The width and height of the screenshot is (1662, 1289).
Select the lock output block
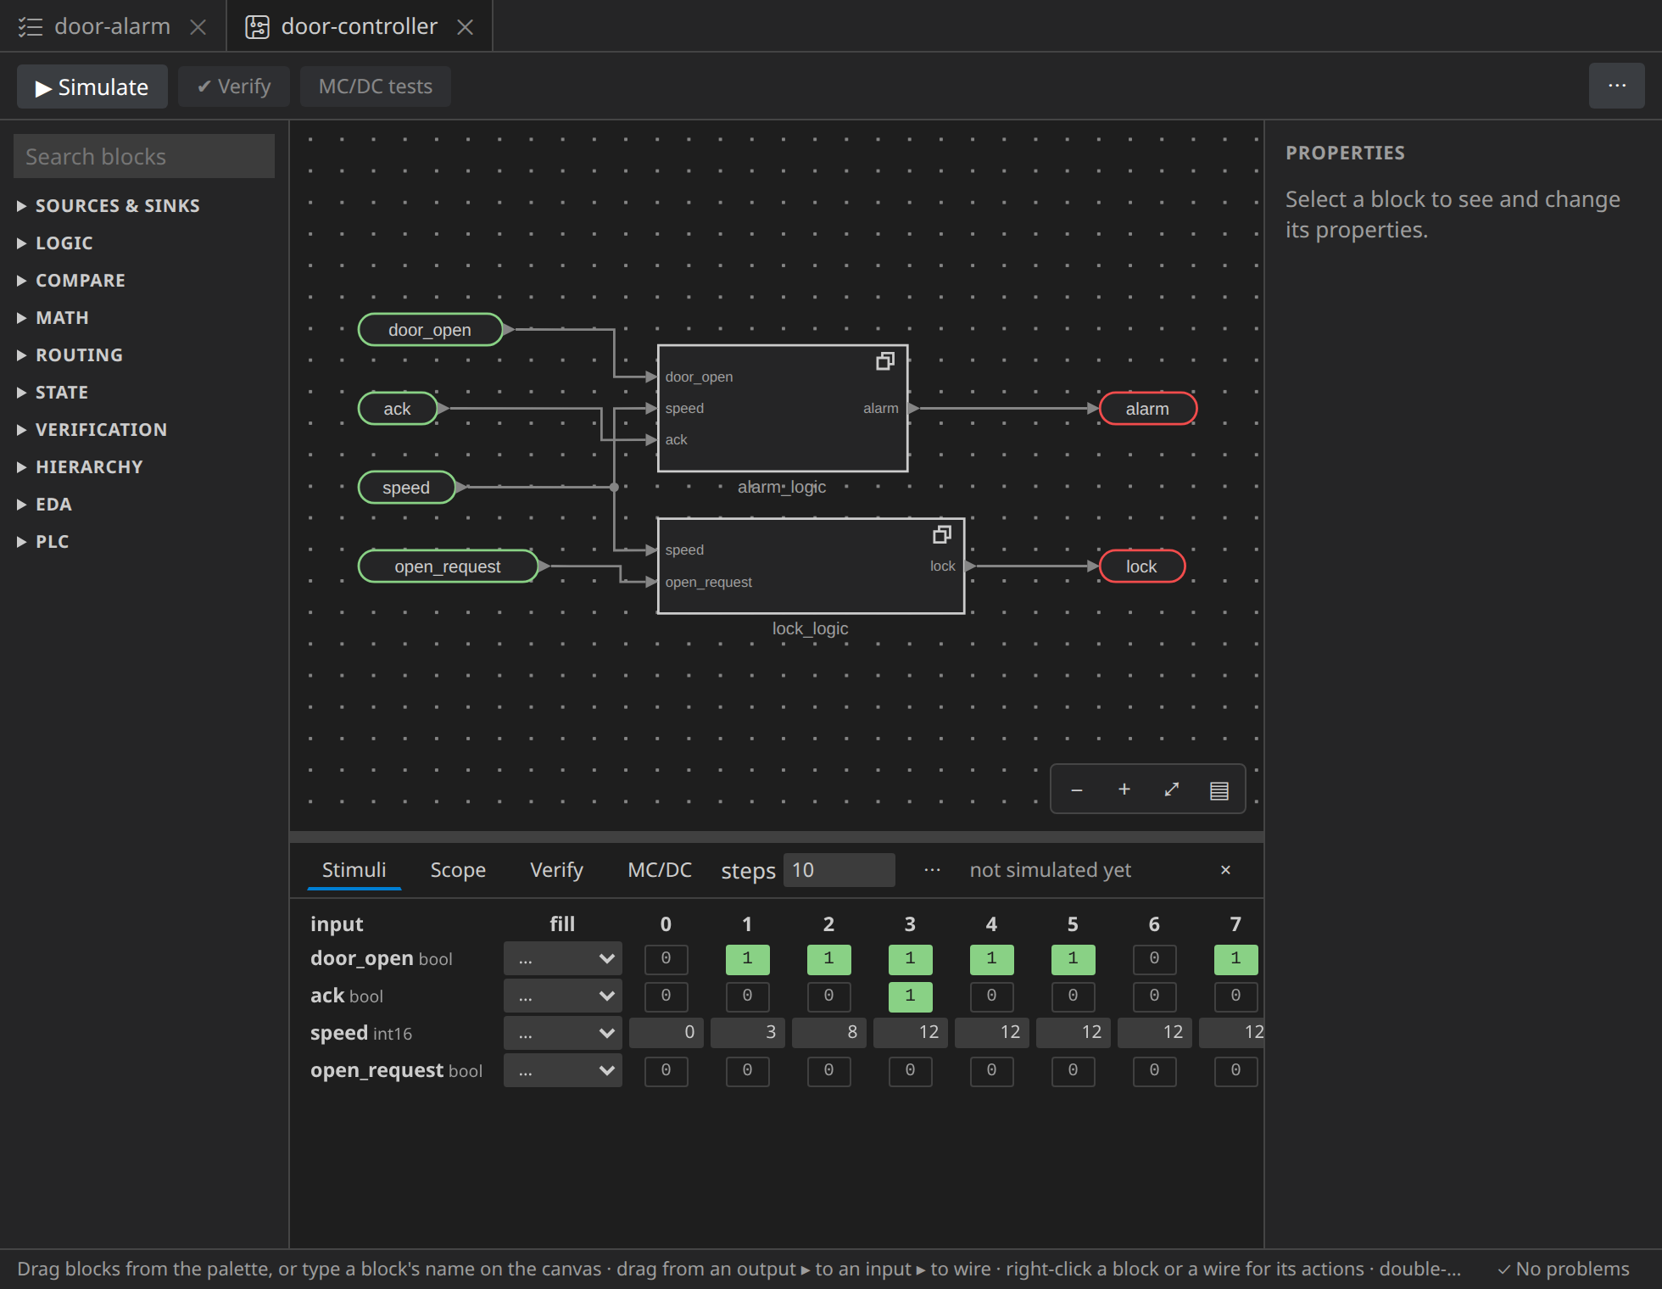pos(1141,566)
